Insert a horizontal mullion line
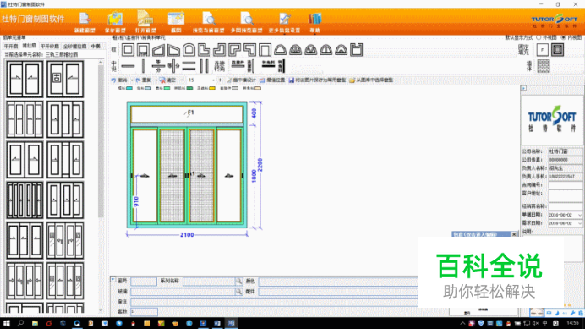 click(128, 67)
